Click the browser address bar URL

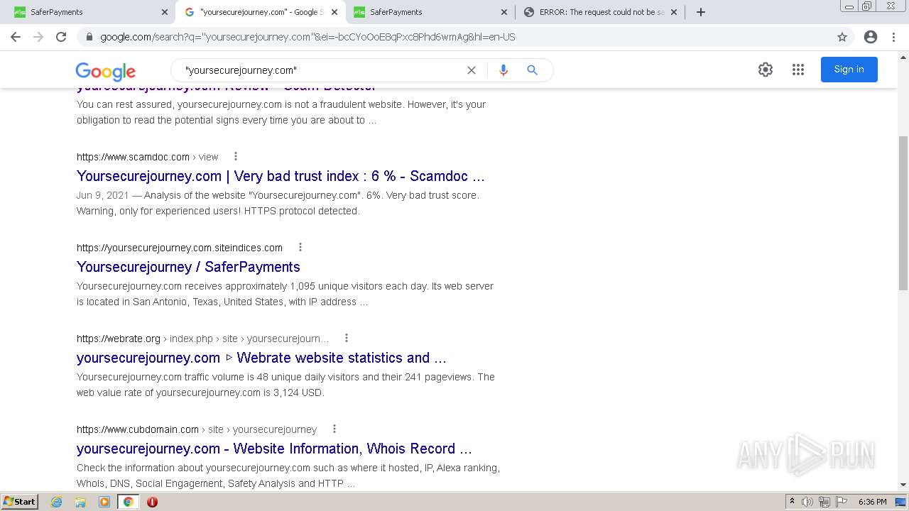click(x=307, y=37)
